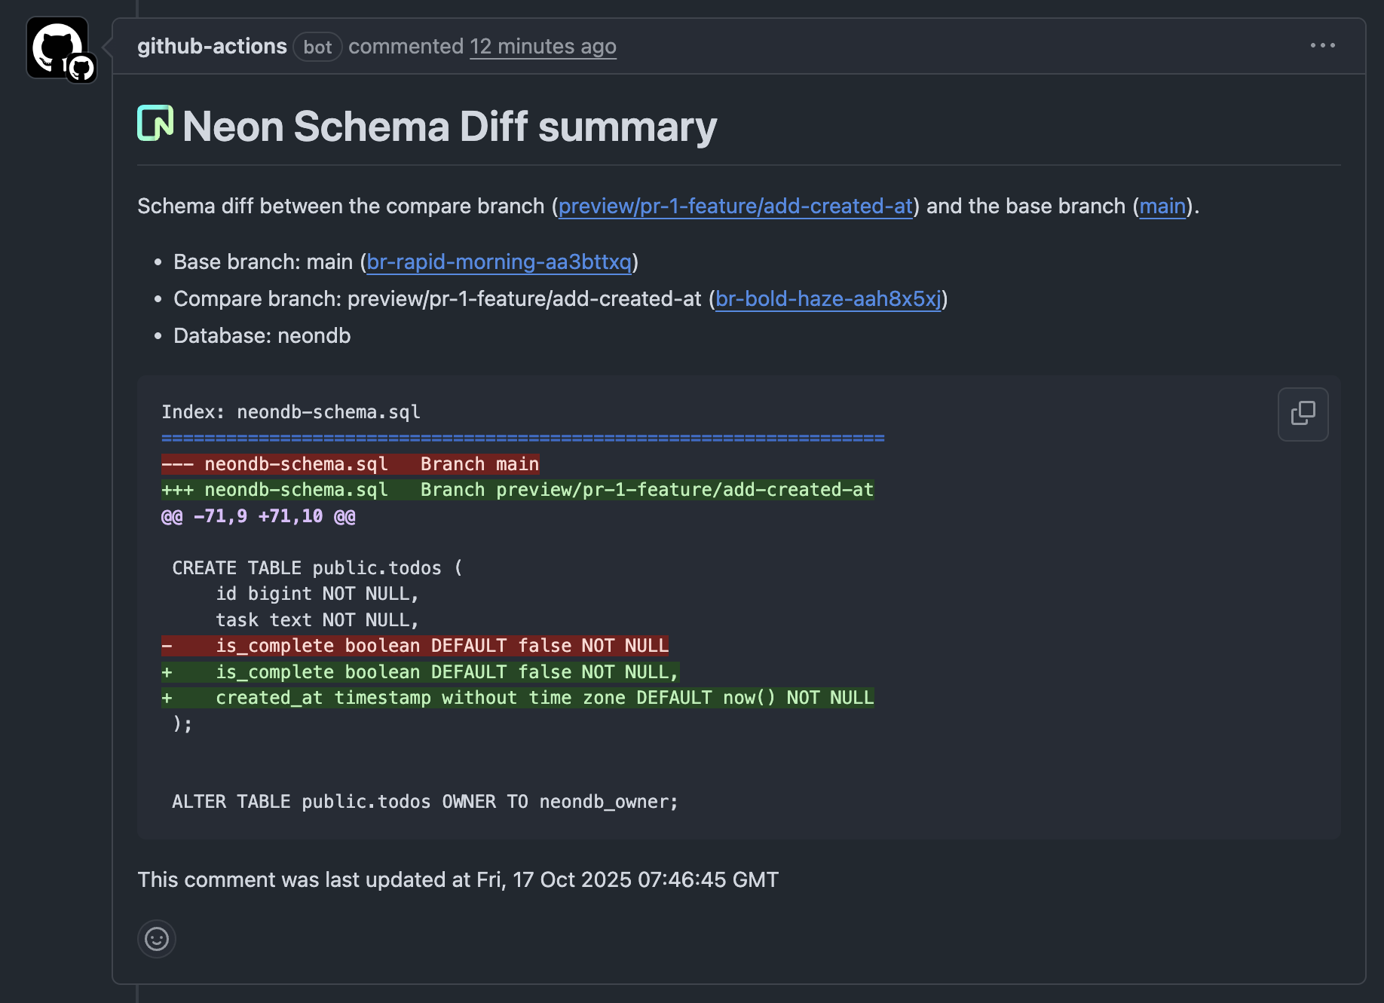Click the '@@ -71,9 +71,10 @@' hunk header
Screen dimensions: 1384x1003
pyautogui.click(x=259, y=516)
